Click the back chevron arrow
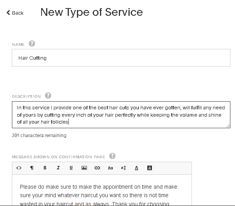 point(8,13)
